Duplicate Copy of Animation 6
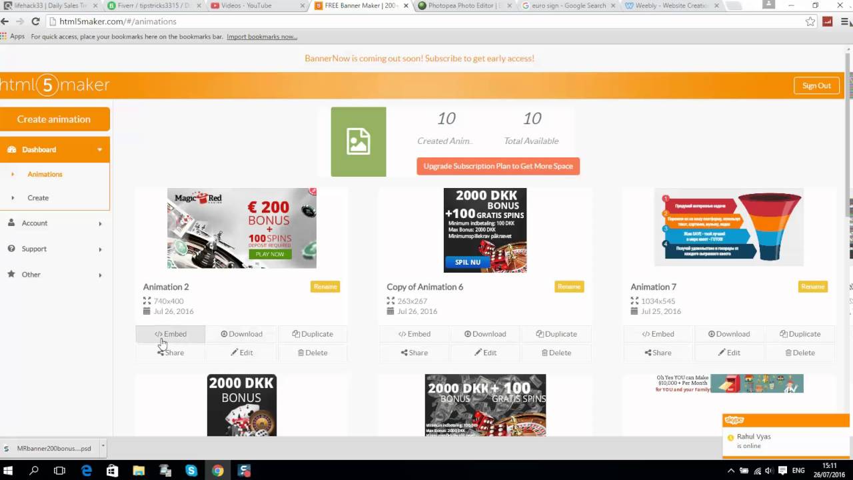Viewport: 853px width, 480px height. tap(556, 334)
